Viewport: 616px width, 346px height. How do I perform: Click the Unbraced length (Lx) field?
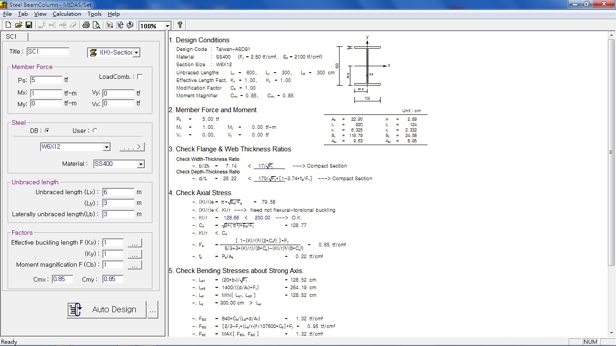click(118, 192)
